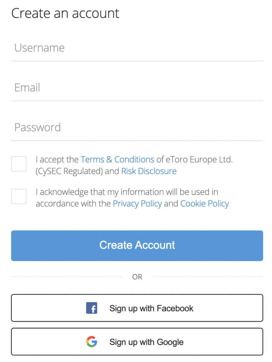The image size is (272, 362).
Task: View the Privacy Policy link
Action: (137, 204)
